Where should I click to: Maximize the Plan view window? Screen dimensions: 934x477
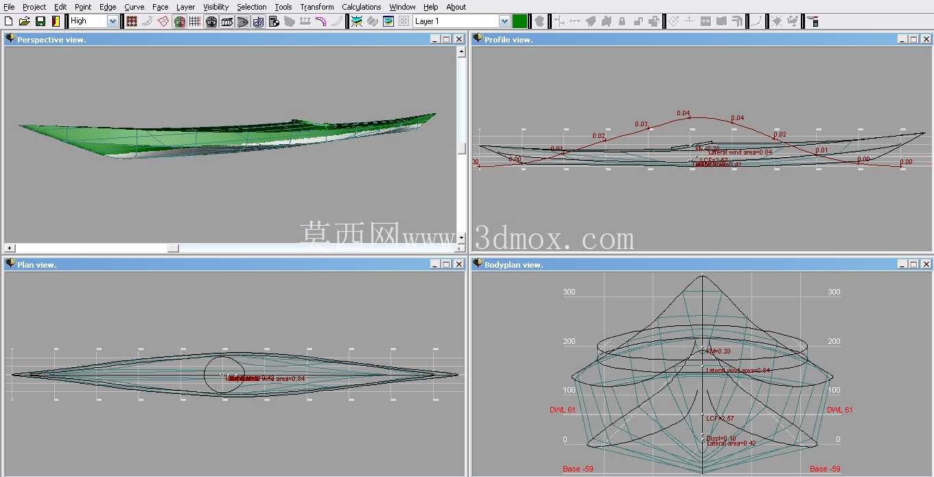[446, 264]
